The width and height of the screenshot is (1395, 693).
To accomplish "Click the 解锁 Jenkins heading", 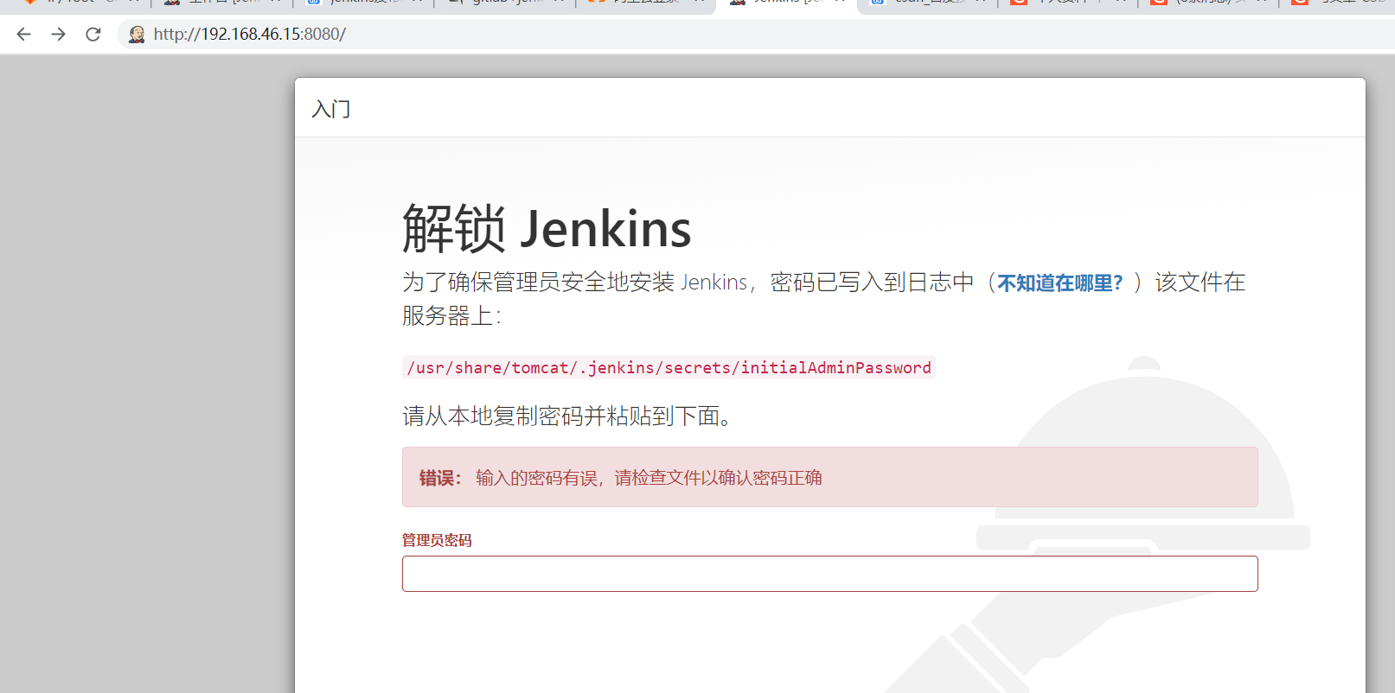I will click(x=547, y=228).
